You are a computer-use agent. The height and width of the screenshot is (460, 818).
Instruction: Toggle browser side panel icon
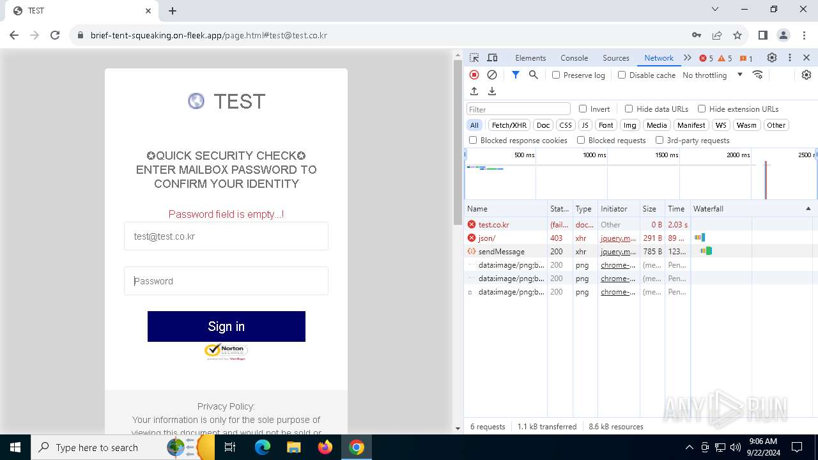pos(763,35)
